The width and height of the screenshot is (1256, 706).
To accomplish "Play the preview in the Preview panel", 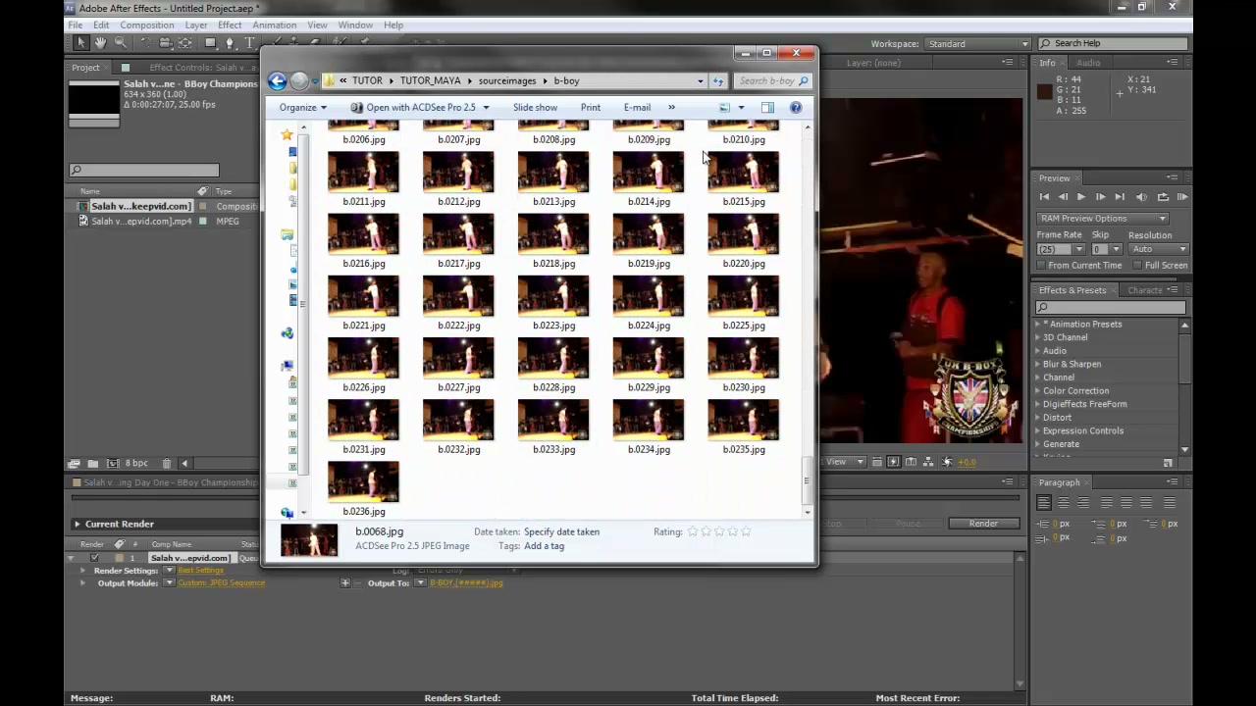I will tap(1081, 197).
